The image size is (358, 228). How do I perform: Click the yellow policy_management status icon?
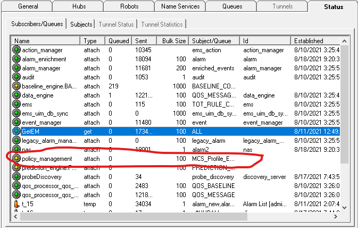pyautogui.click(x=17, y=159)
